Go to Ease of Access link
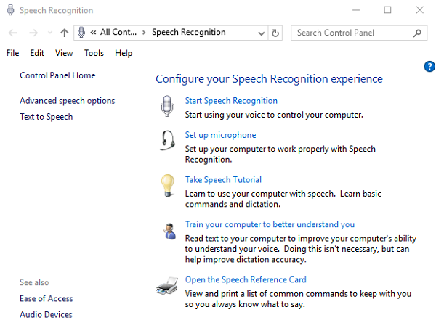The width and height of the screenshot is (436, 328). click(46, 298)
